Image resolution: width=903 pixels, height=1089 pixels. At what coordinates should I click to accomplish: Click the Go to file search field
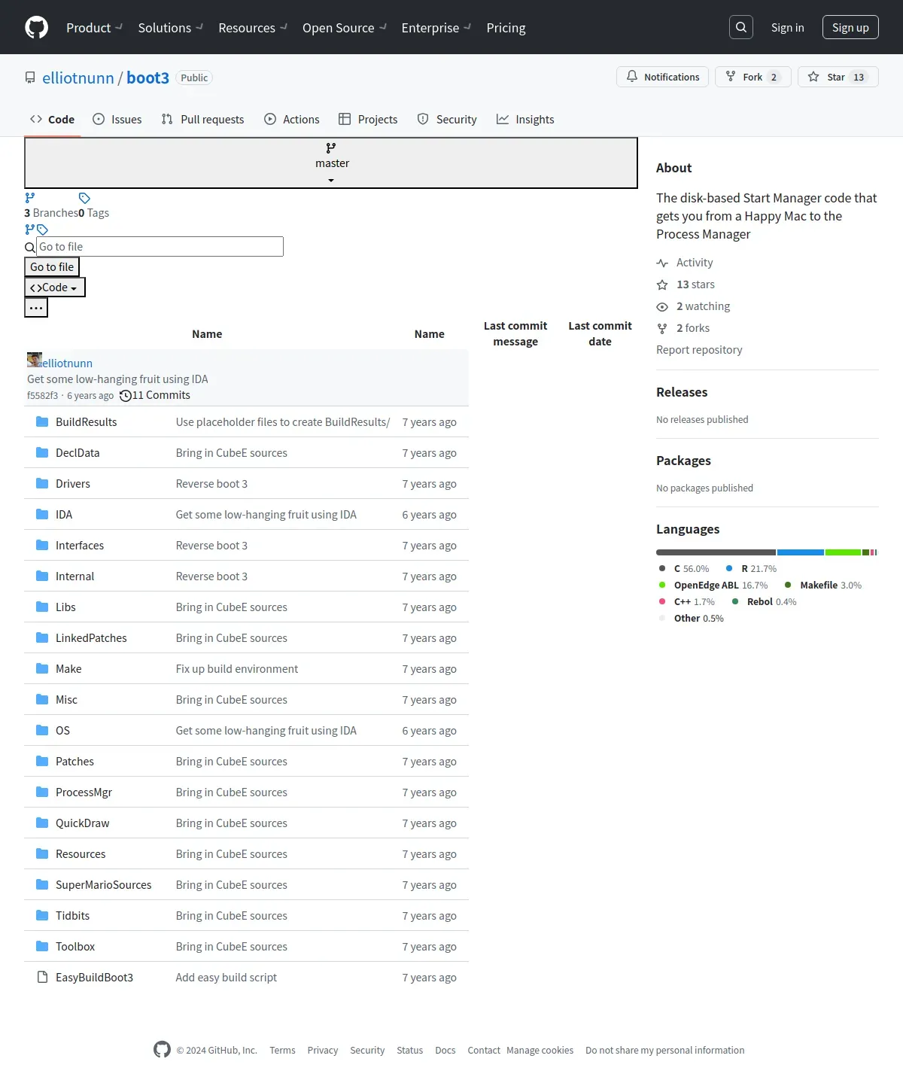click(160, 246)
